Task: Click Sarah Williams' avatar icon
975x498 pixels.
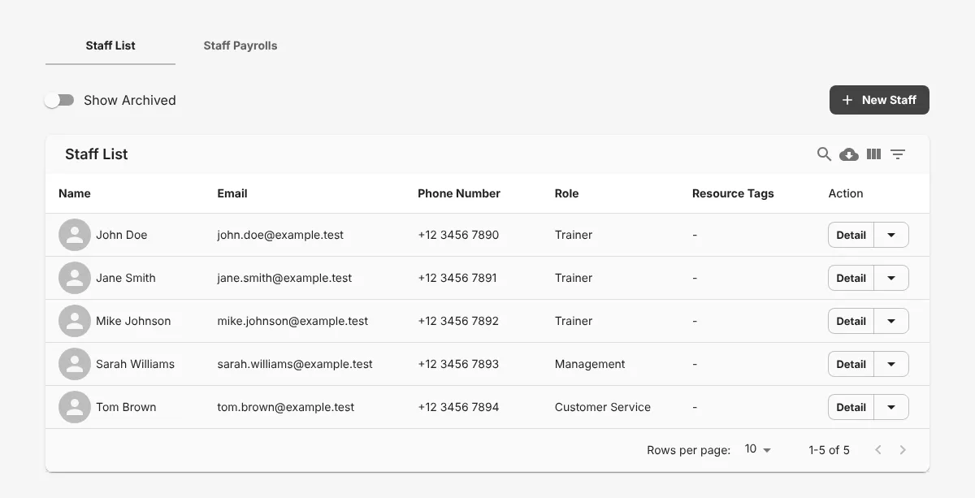Action: [x=75, y=364]
